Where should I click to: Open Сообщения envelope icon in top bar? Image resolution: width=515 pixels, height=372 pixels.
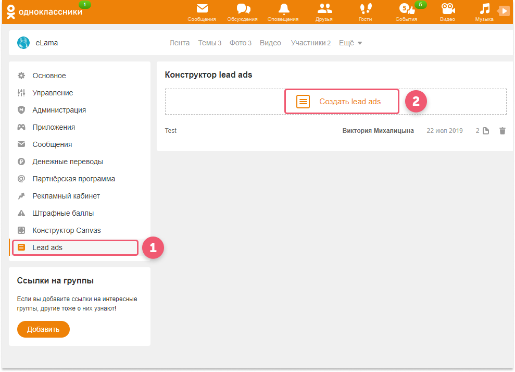(x=202, y=9)
